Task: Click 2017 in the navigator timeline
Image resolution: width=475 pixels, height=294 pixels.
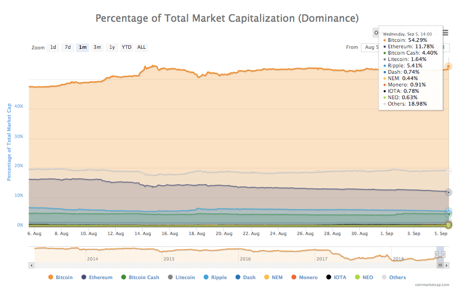Action: [x=322, y=259]
